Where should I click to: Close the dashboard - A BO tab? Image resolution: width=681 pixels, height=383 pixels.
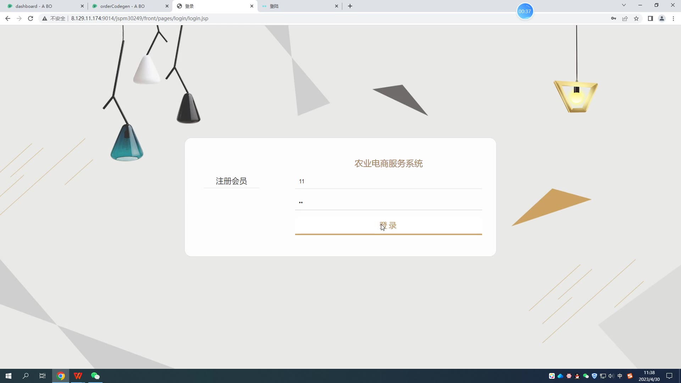coord(82,6)
